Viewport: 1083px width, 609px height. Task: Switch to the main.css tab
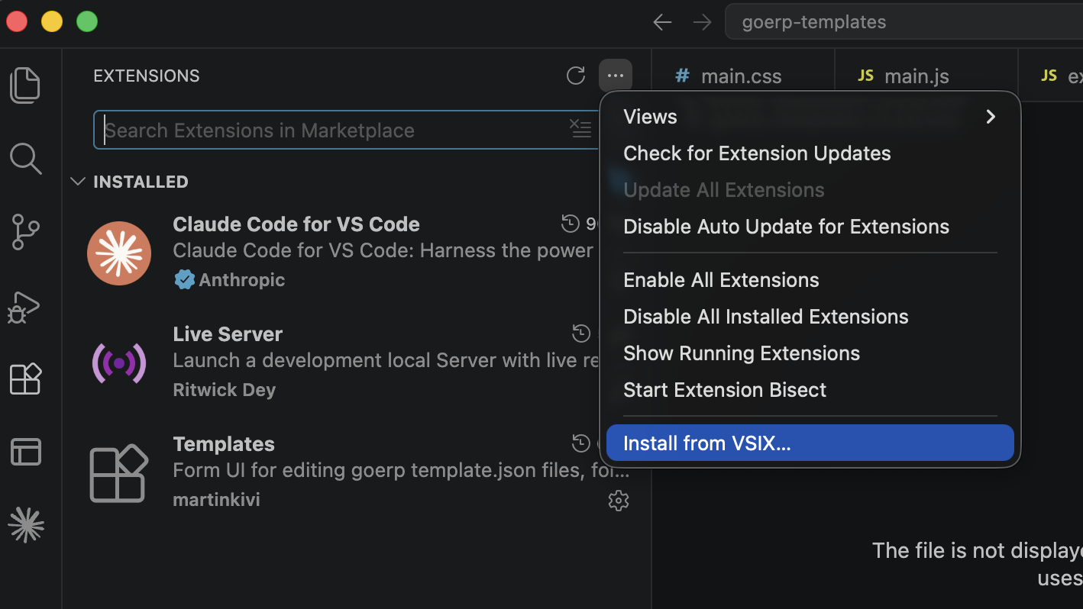[742, 76]
